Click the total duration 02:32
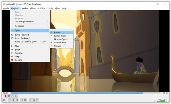 (166, 93)
